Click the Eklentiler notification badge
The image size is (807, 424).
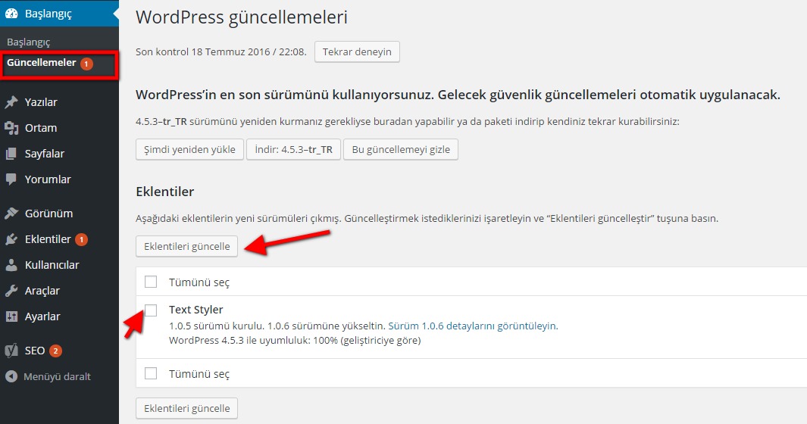click(x=81, y=239)
